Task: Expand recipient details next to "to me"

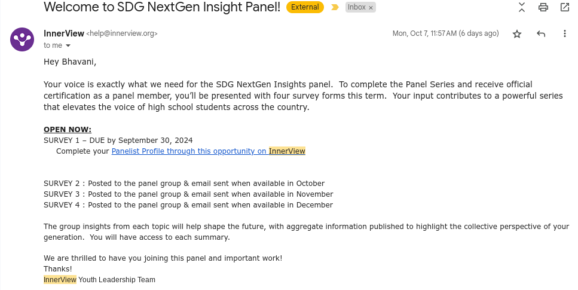Action: 68,45
